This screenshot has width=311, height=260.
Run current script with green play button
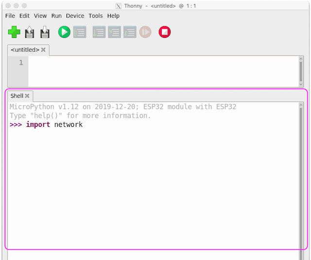64,32
